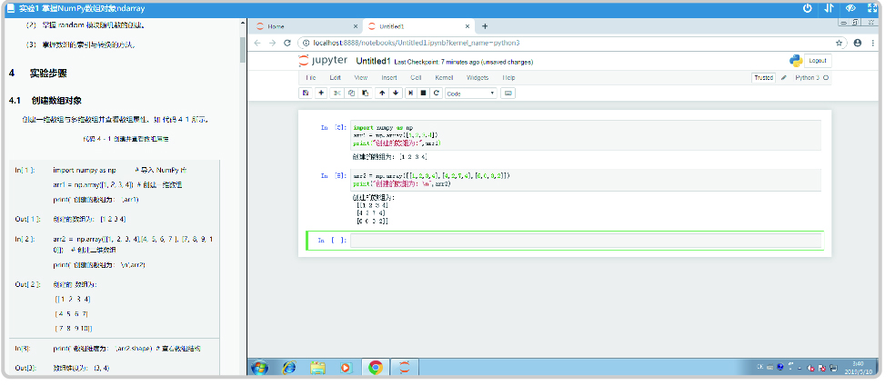Open the Code cell type dropdown
895x385 pixels.
pyautogui.click(x=471, y=94)
